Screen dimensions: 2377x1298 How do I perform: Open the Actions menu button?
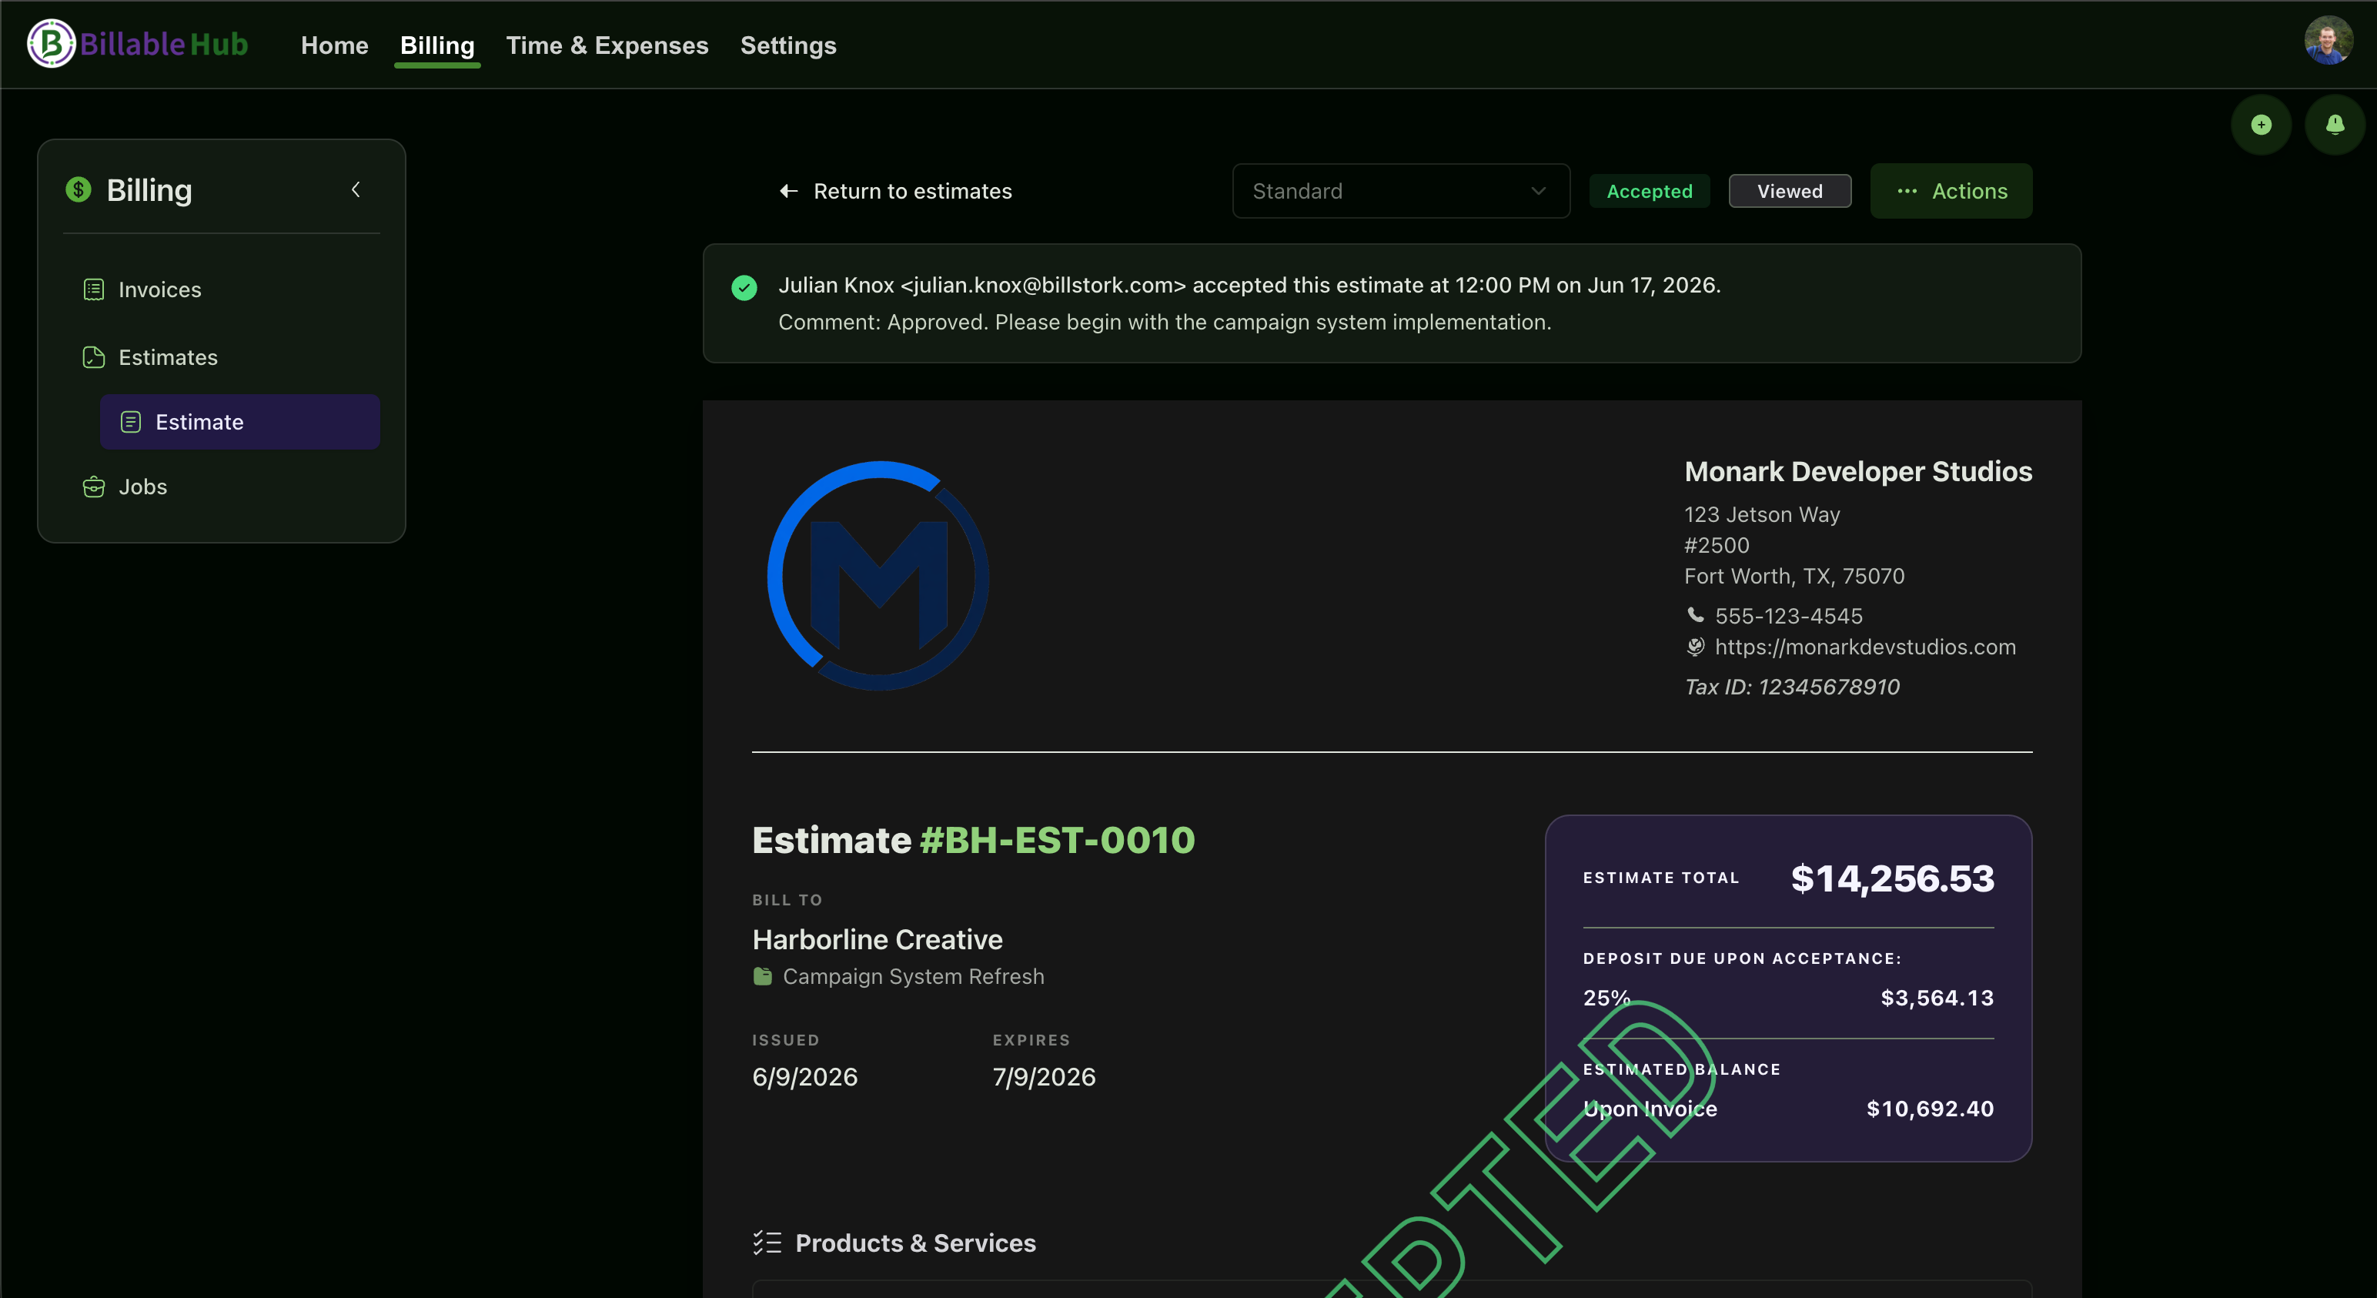click(x=1951, y=191)
